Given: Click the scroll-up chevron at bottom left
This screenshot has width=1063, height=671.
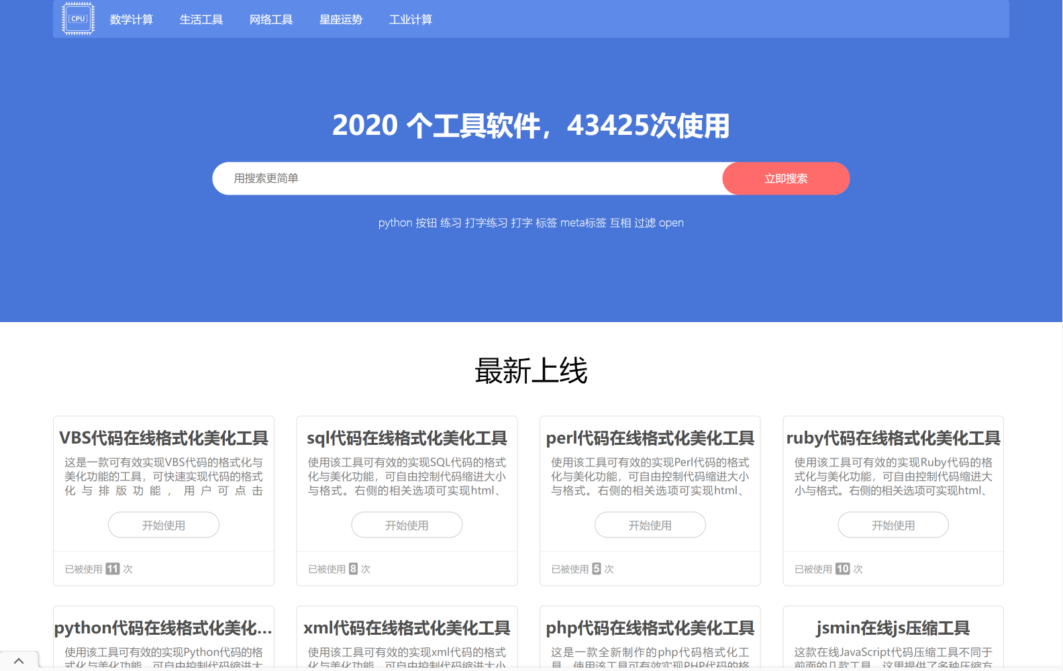Looking at the screenshot, I should pyautogui.click(x=19, y=661).
